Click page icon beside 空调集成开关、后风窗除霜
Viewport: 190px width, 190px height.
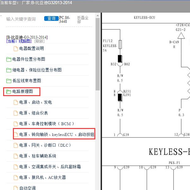16,167
